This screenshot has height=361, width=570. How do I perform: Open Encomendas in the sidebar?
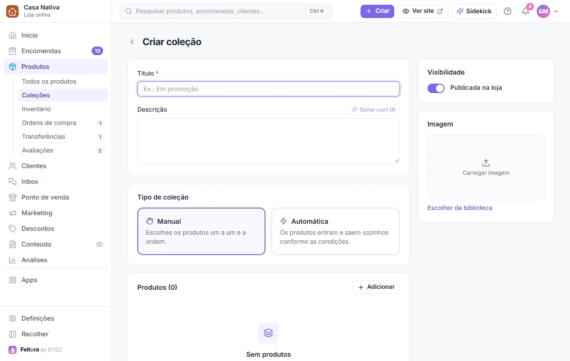click(56, 51)
